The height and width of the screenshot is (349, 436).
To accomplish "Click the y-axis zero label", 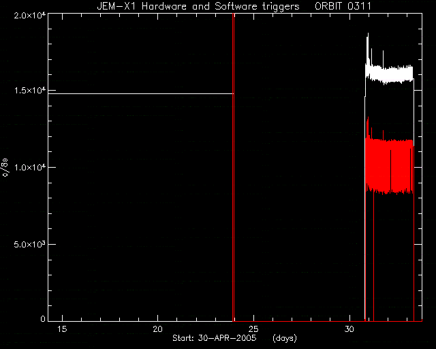I will pyautogui.click(x=43, y=319).
